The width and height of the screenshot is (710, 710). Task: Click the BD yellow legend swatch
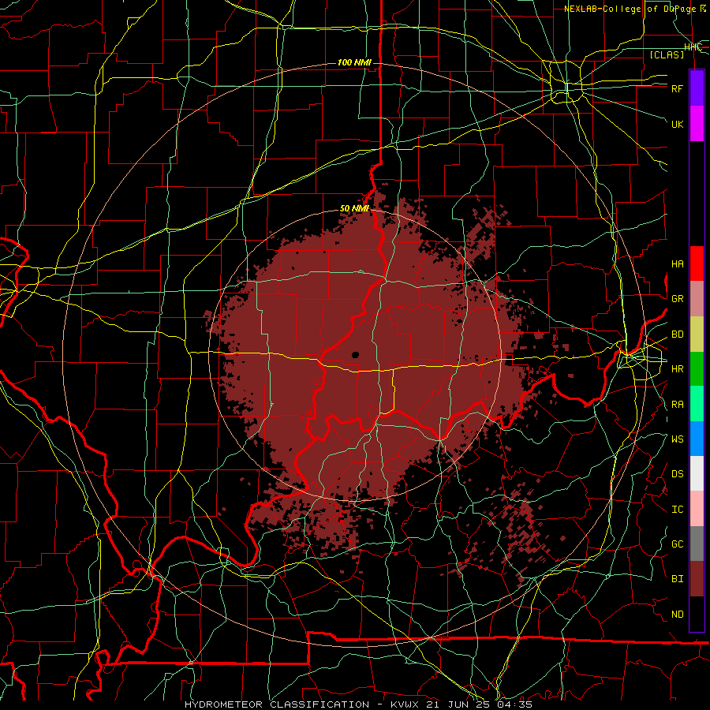[x=697, y=334]
